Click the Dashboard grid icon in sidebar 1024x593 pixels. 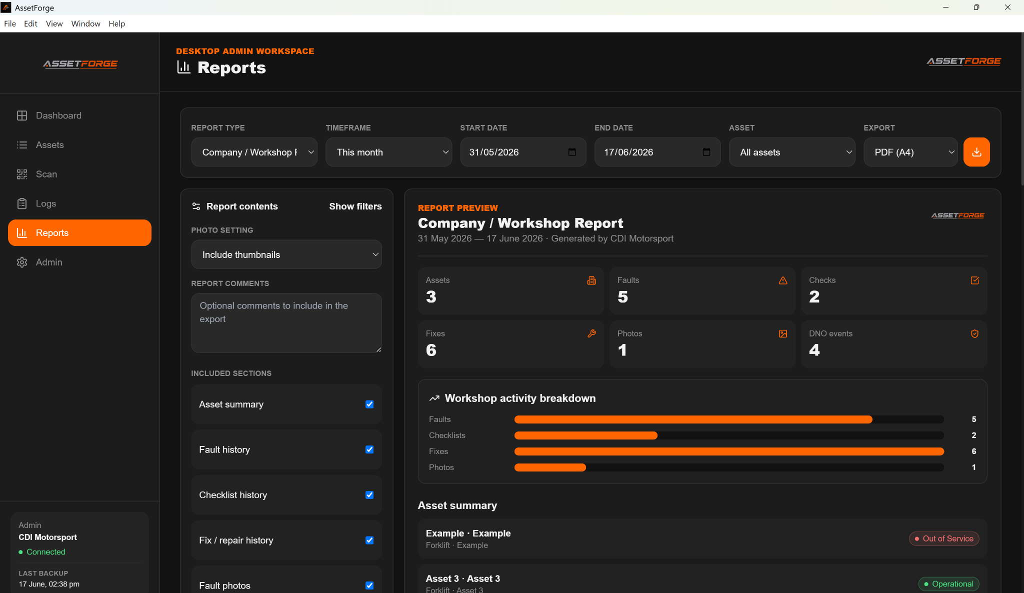[22, 115]
